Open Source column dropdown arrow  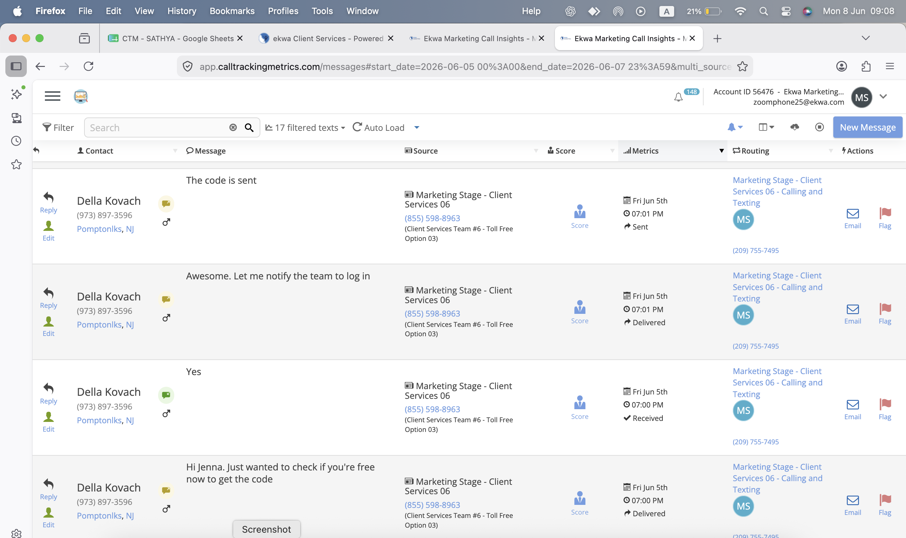click(536, 151)
